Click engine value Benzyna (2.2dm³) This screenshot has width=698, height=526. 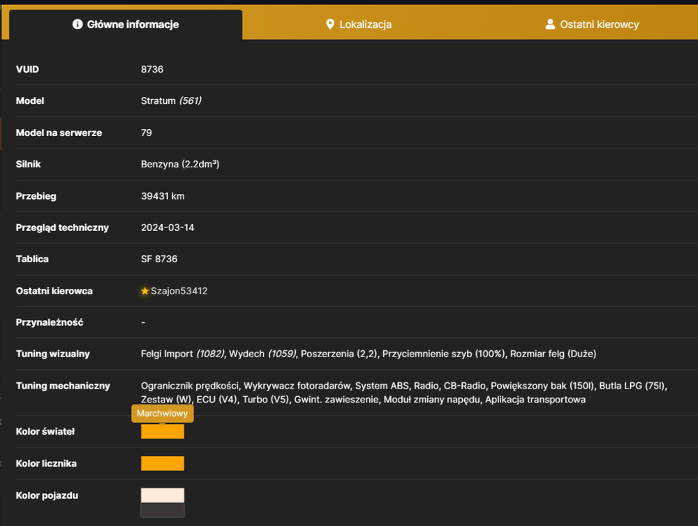pos(180,164)
